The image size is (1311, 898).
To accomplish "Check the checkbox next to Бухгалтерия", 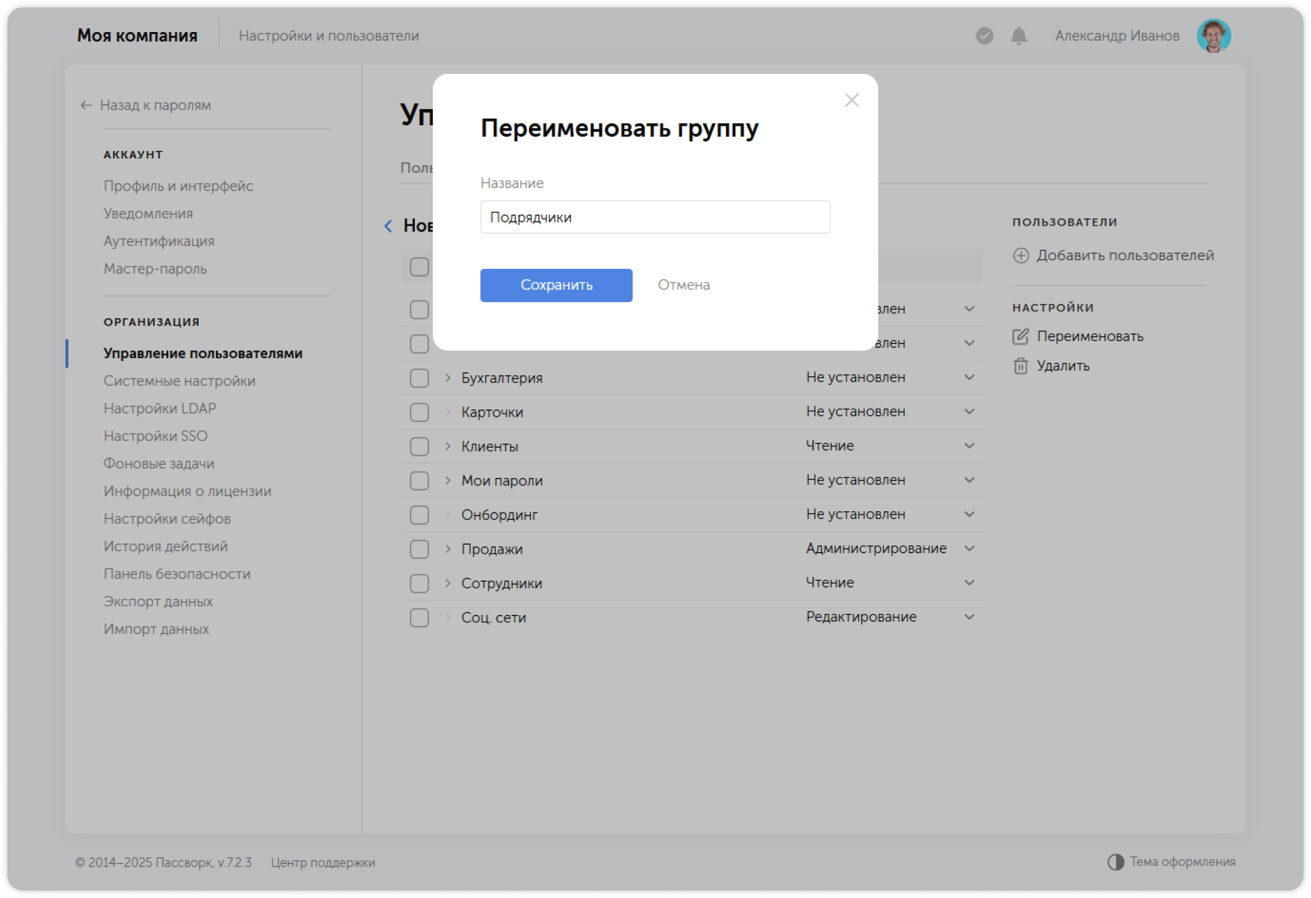I will pos(419,377).
